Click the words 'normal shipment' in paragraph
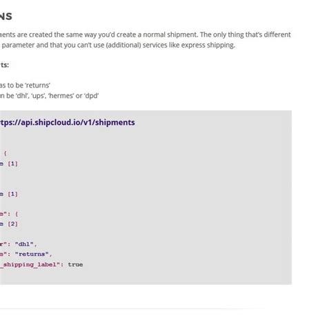 pyautogui.click(x=170, y=34)
